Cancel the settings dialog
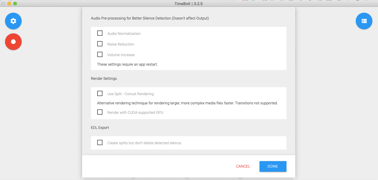 (243, 166)
